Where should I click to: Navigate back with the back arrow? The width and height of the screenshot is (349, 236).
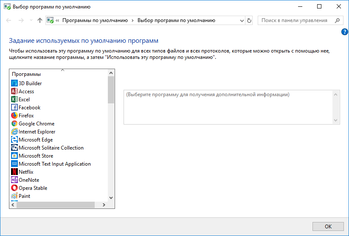coord(8,20)
